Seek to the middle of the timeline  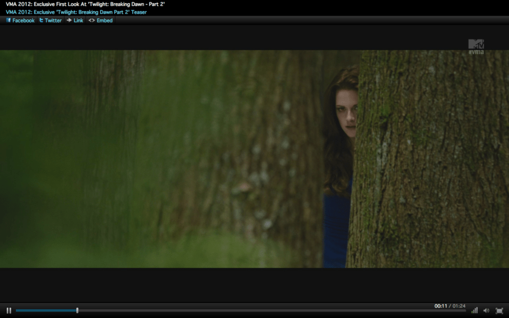click(240, 310)
